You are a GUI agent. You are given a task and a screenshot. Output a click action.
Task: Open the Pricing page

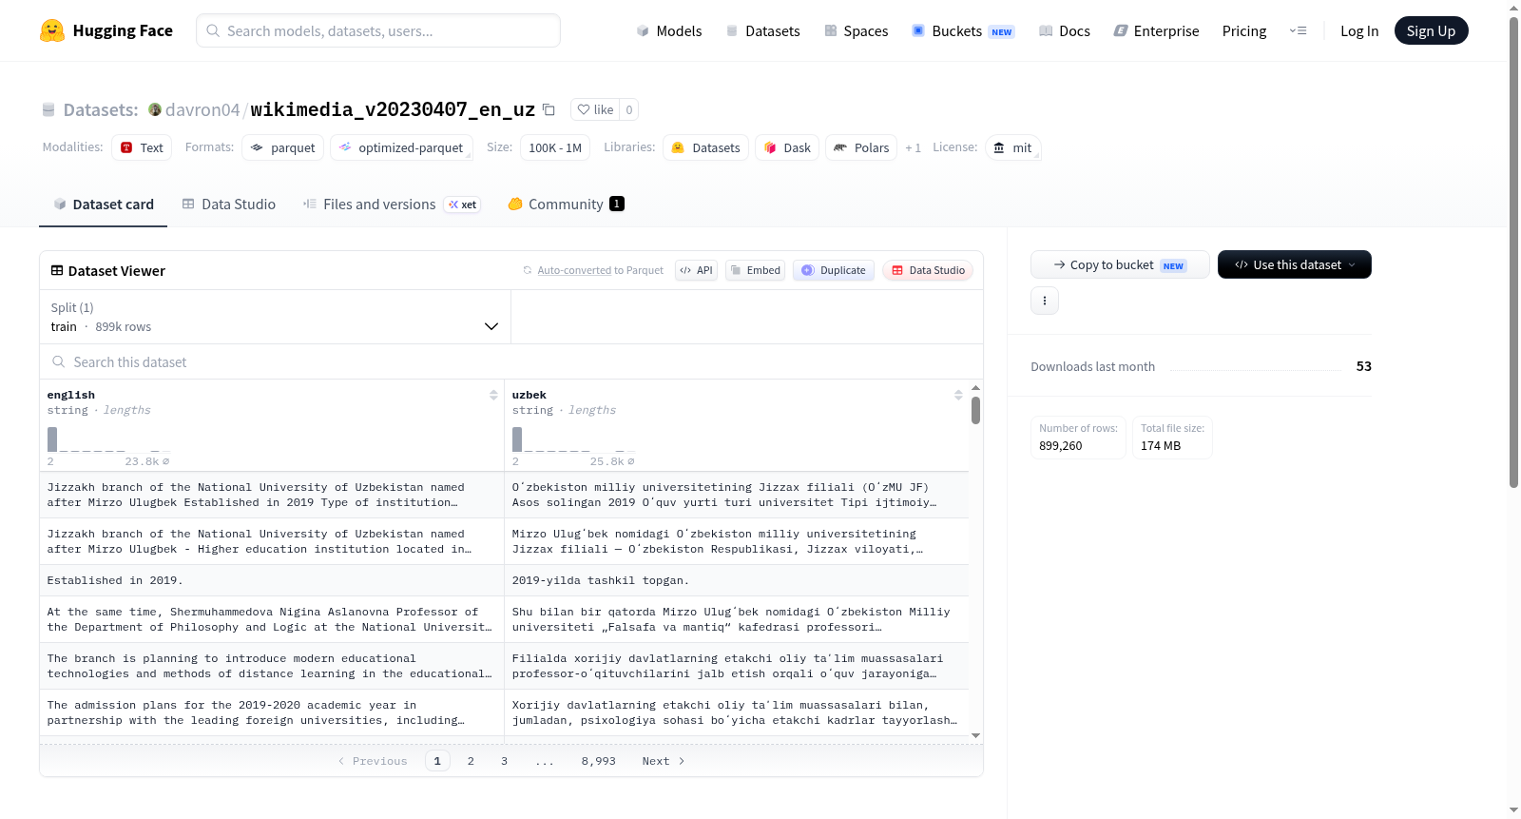1244,30
